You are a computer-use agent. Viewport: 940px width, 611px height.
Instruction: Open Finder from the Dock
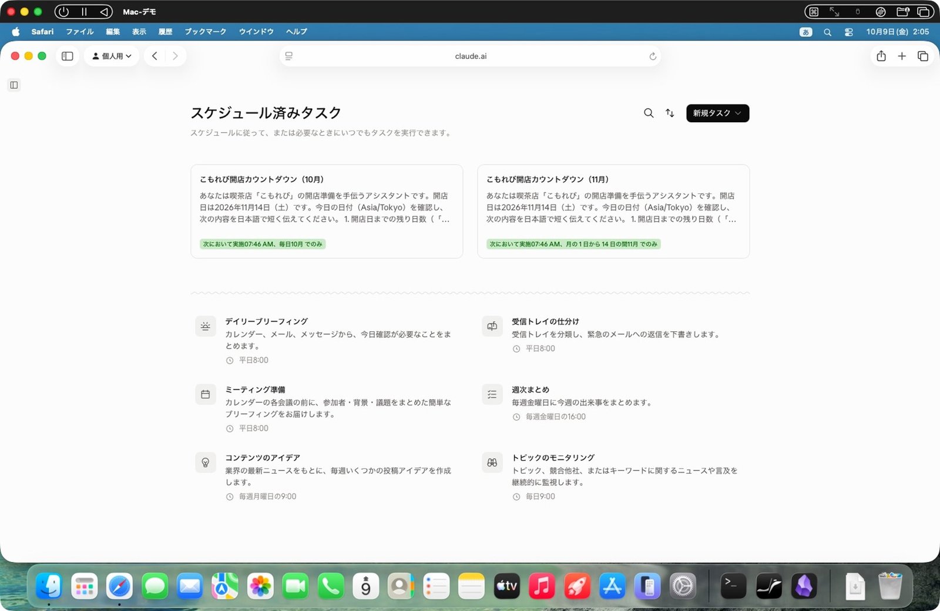[49, 586]
